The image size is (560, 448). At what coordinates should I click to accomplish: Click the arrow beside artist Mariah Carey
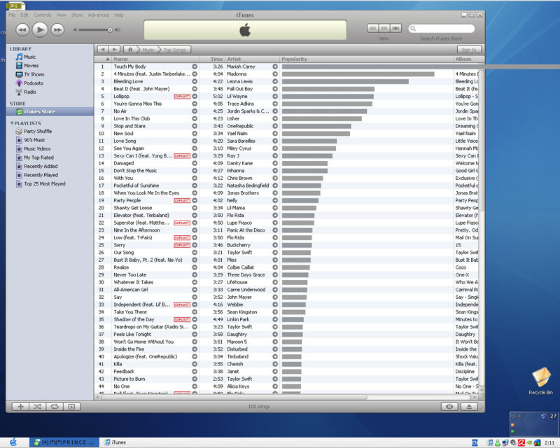coord(275,66)
